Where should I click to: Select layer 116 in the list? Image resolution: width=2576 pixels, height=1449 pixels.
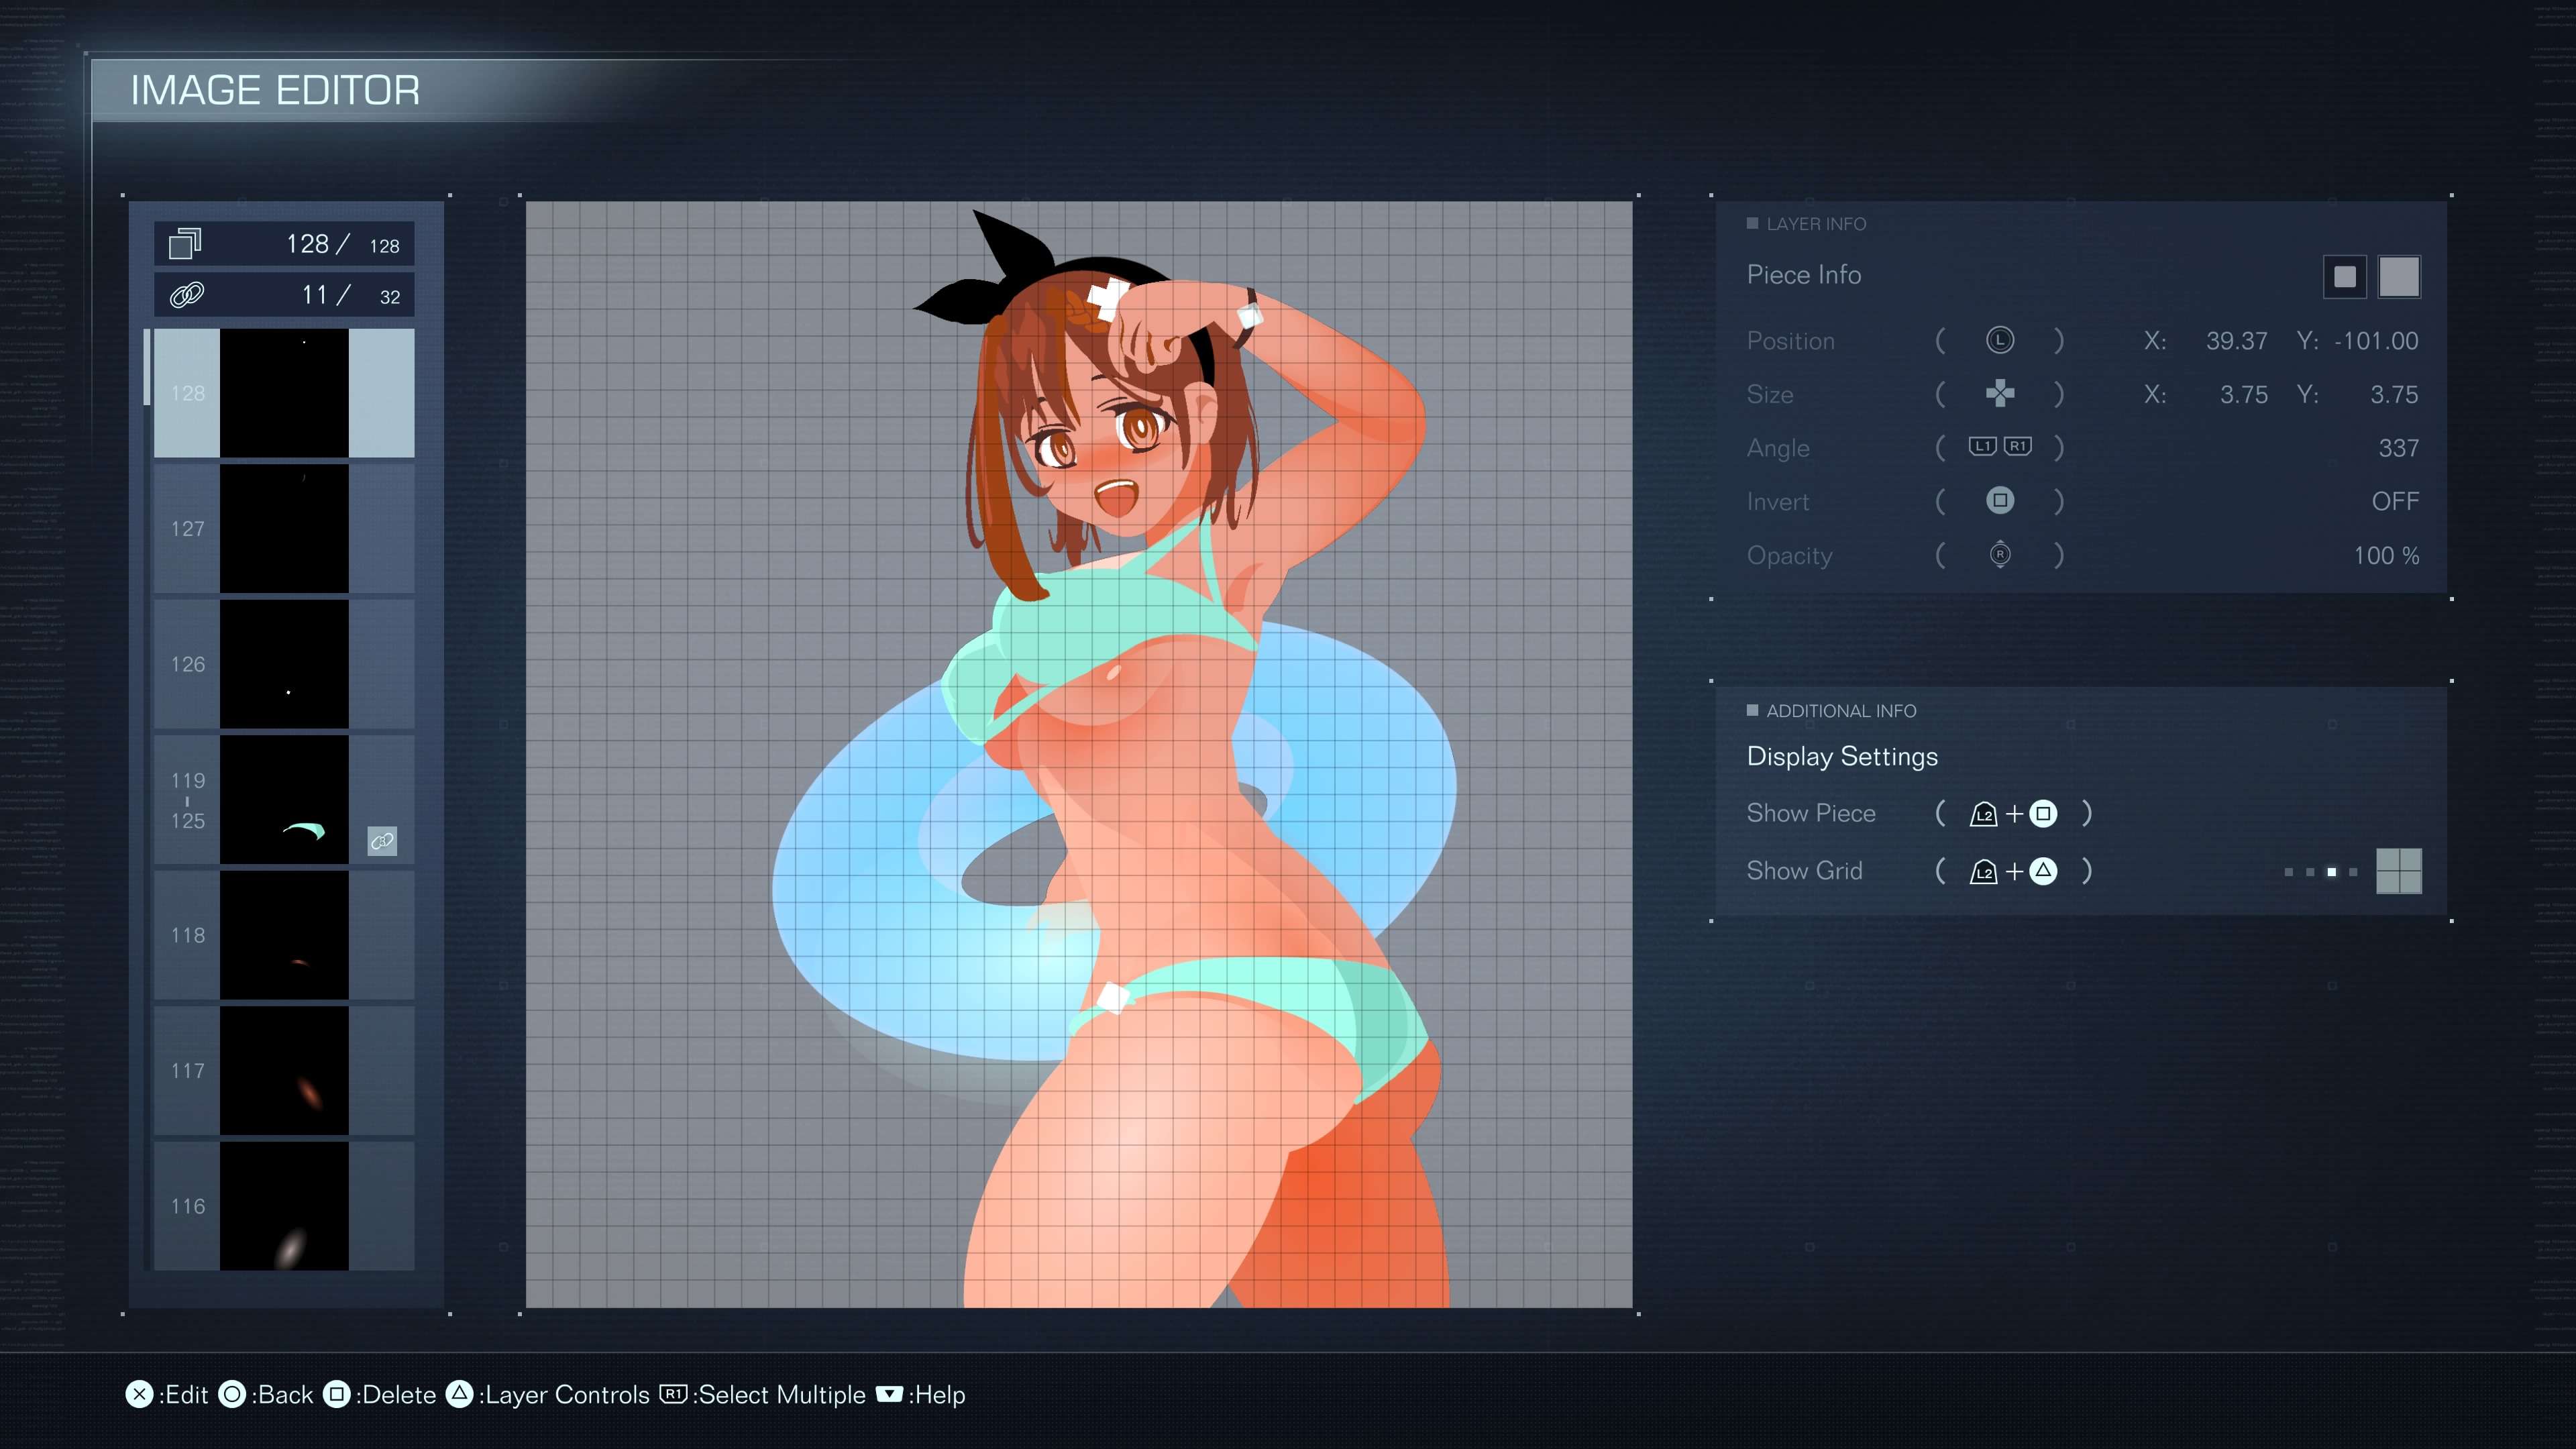coord(284,1206)
